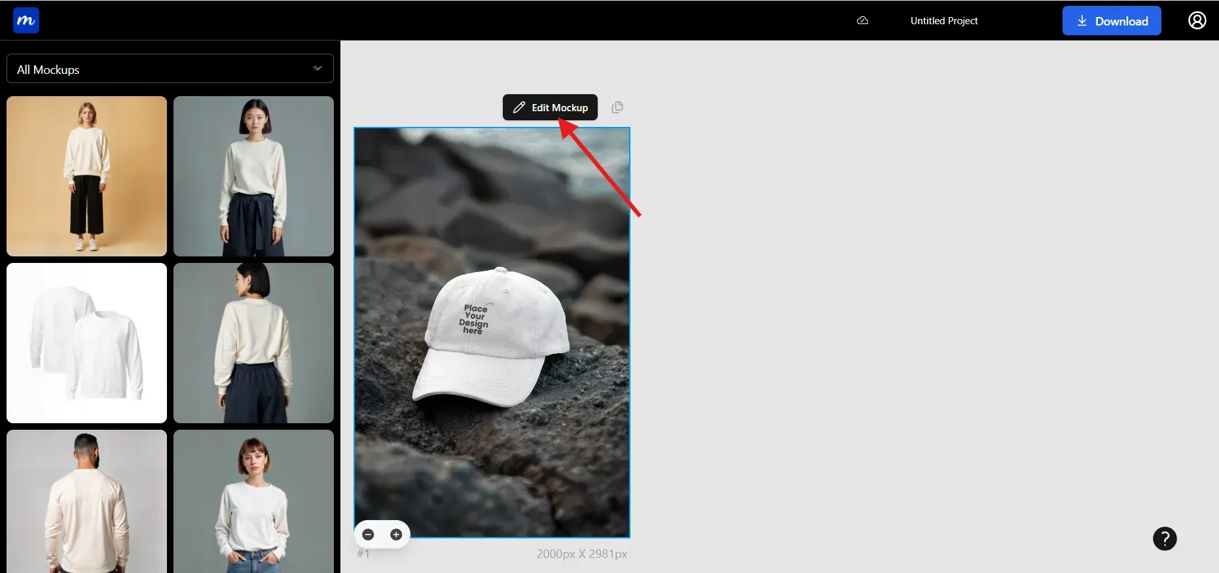Click the cloud save status icon
Viewport: 1219px width, 573px height.
pyautogui.click(x=863, y=20)
